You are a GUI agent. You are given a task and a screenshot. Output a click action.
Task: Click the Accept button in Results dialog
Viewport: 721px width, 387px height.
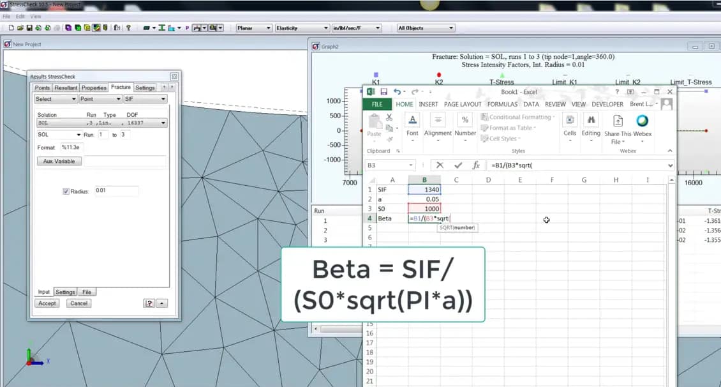(47, 303)
